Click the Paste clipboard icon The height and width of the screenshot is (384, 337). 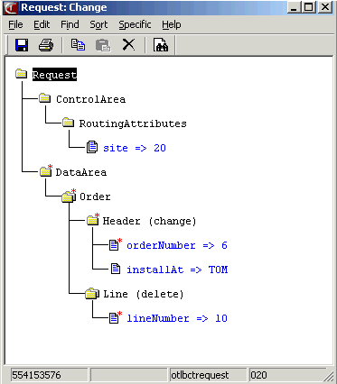[x=103, y=45]
